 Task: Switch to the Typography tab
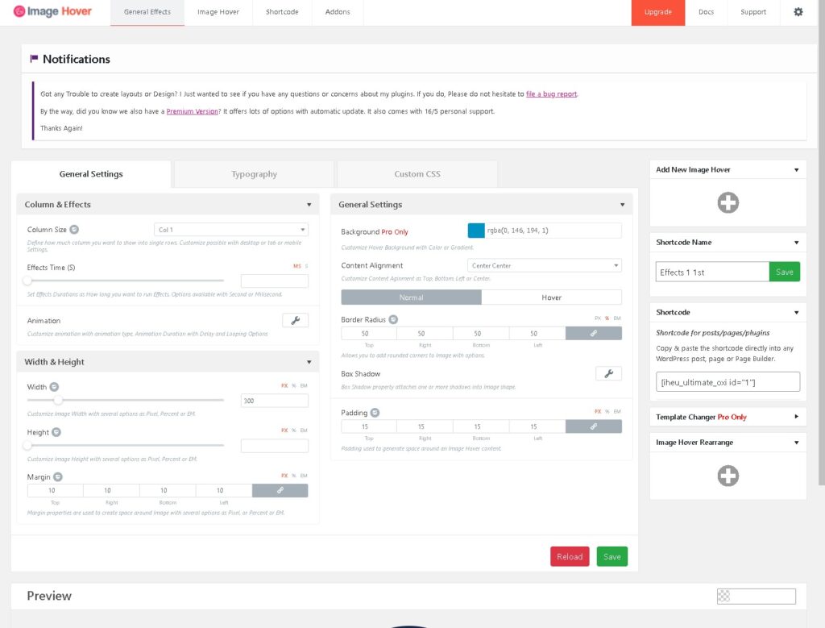(x=254, y=174)
